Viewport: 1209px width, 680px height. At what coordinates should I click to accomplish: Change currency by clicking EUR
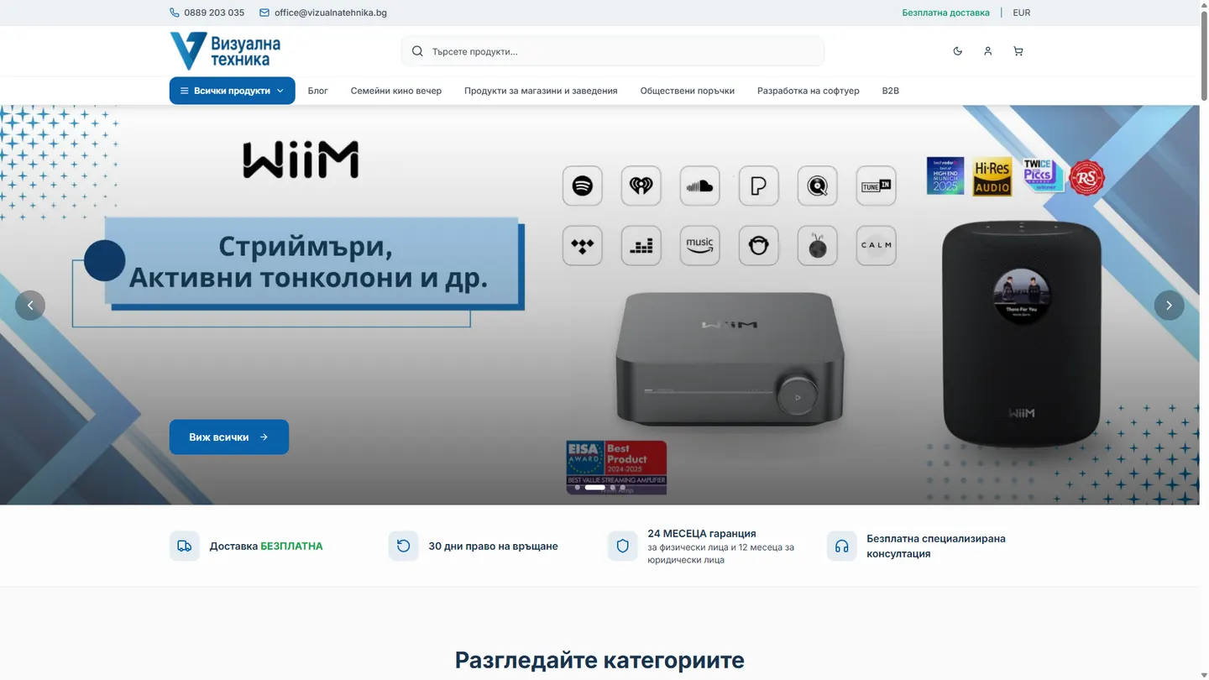pos(1021,13)
